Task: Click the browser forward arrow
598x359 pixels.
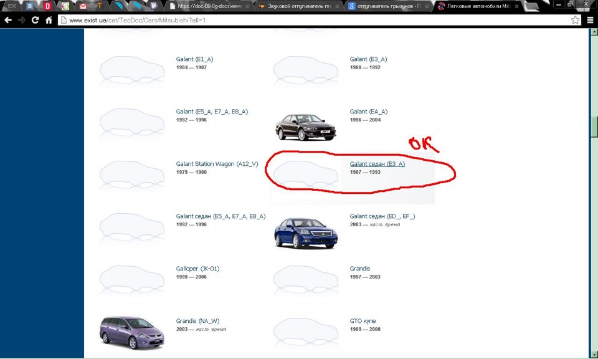Action: 22,20
